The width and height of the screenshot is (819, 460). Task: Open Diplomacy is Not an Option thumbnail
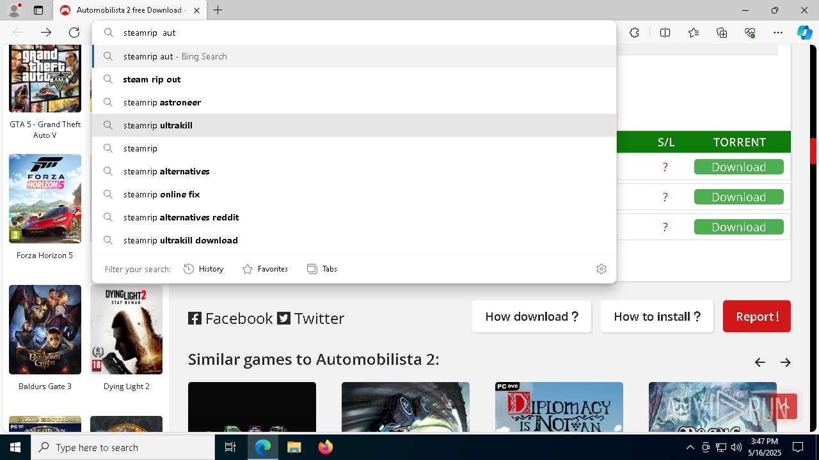point(559,407)
